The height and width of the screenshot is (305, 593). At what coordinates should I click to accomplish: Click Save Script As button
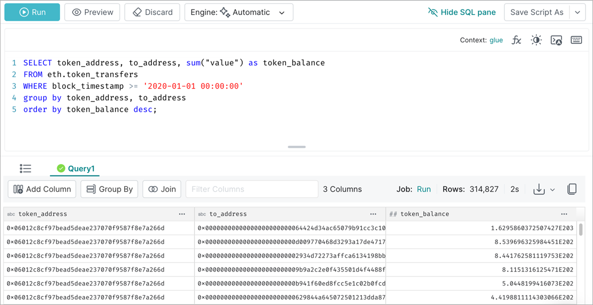pyautogui.click(x=536, y=12)
